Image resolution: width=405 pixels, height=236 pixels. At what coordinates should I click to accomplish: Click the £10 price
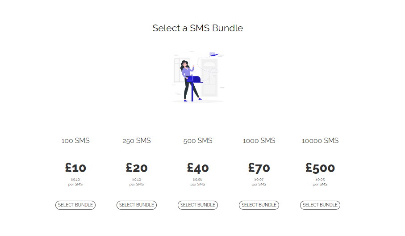75,168
